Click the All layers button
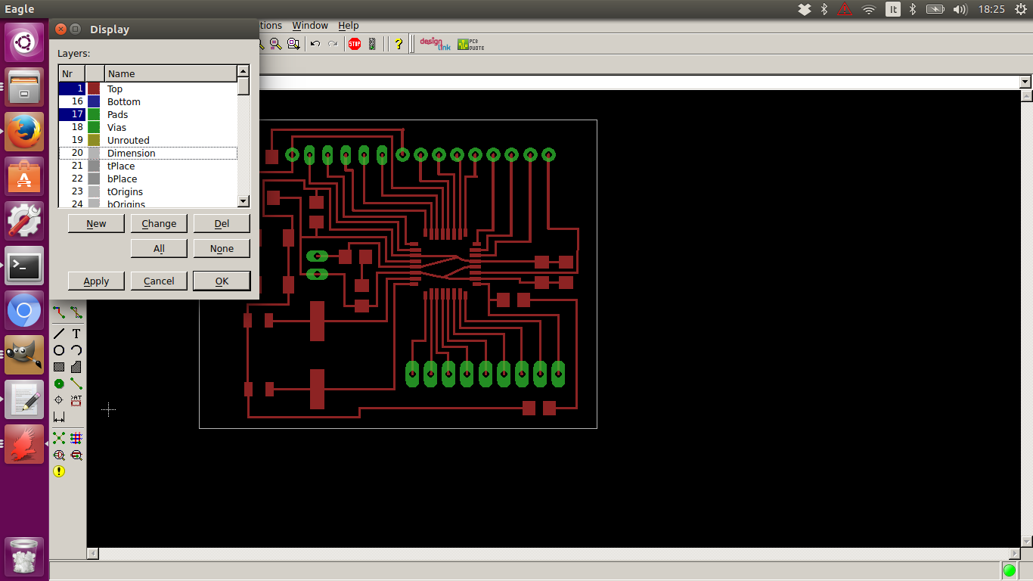Screen dimensions: 1033x581 pos(159,248)
